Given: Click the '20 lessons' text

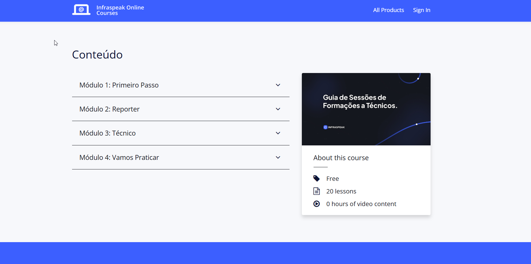Looking at the screenshot, I should click(x=341, y=191).
